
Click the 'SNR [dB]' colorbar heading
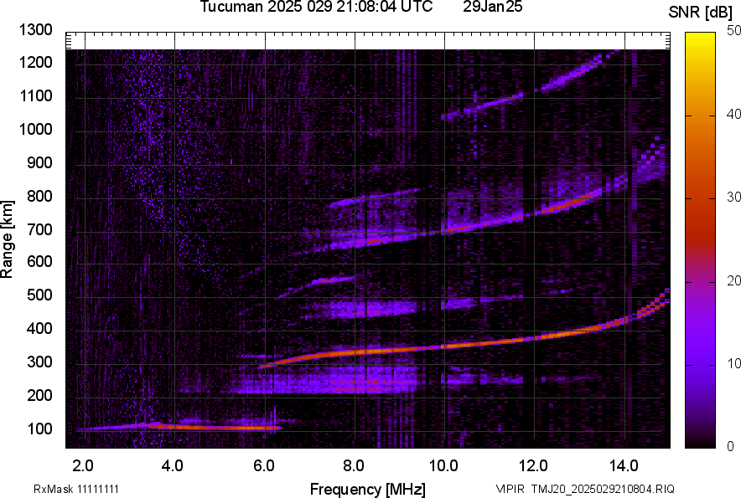pyautogui.click(x=701, y=13)
